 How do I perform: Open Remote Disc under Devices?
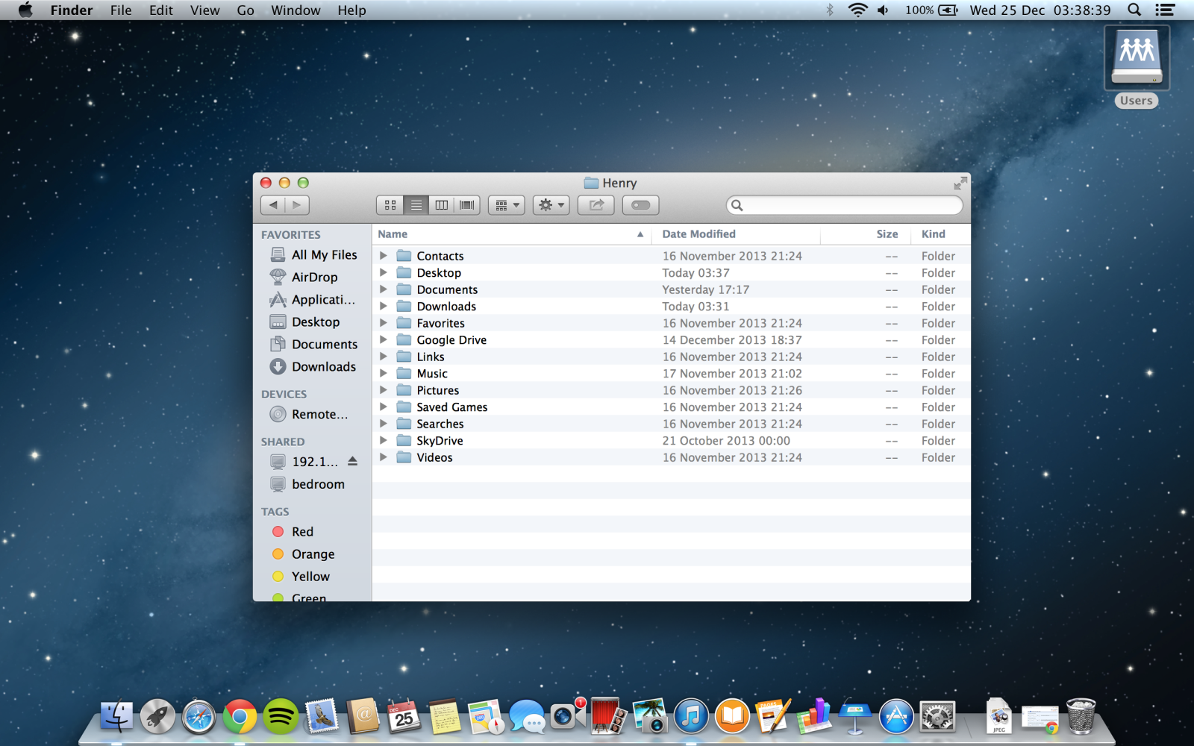[309, 415]
